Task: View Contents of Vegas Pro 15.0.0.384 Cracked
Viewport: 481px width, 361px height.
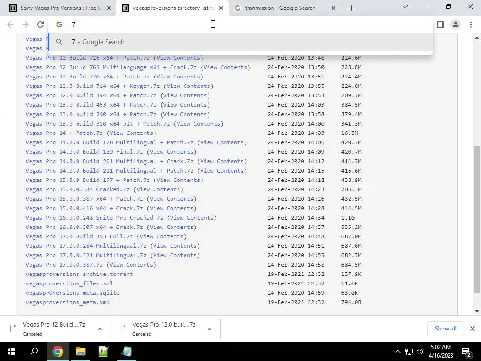Action: pos(158,189)
